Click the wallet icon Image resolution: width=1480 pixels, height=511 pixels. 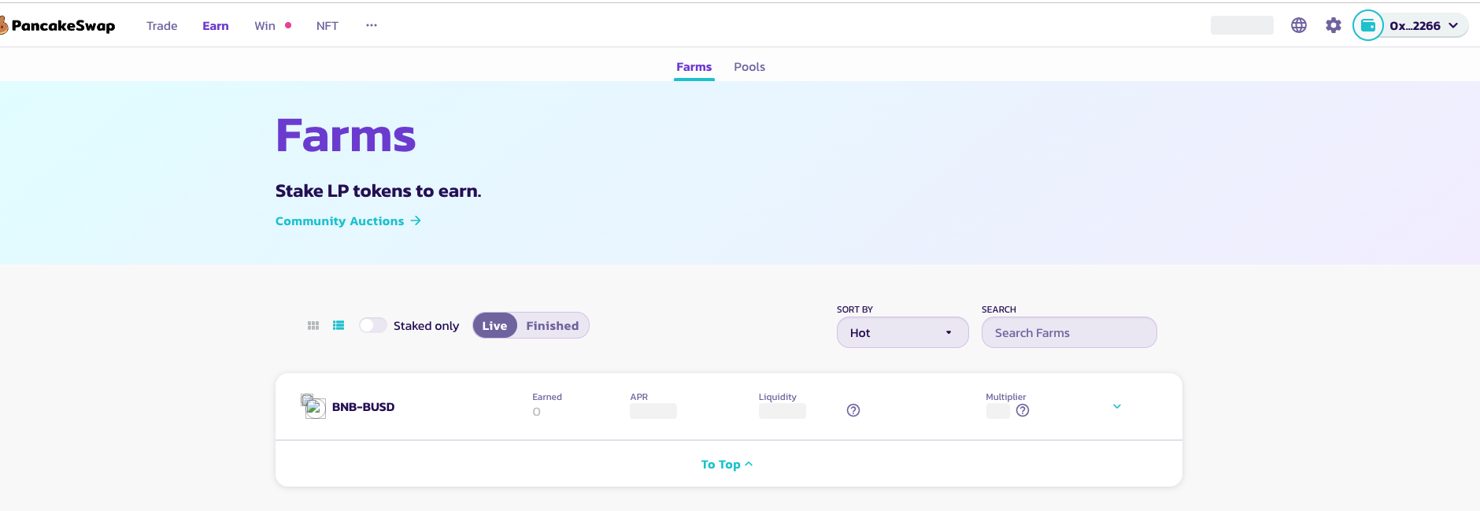pyautogui.click(x=1368, y=25)
